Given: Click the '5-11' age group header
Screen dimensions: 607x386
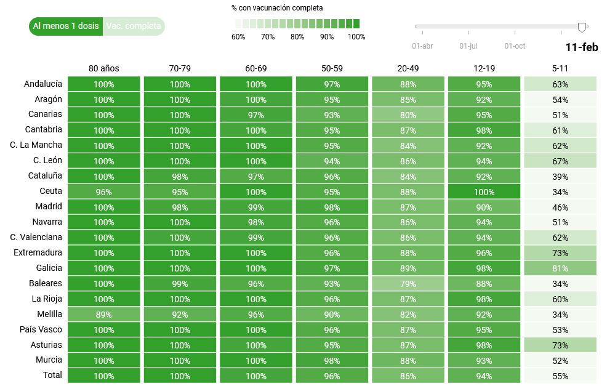Looking at the screenshot, I should (x=560, y=68).
